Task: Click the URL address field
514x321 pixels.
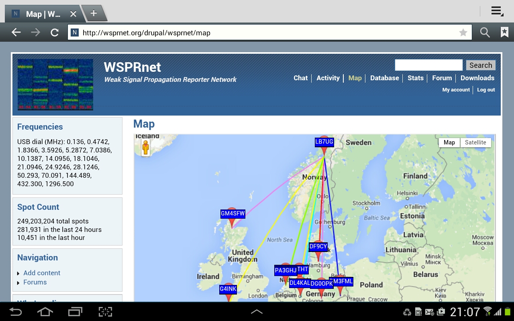Action: click(270, 33)
